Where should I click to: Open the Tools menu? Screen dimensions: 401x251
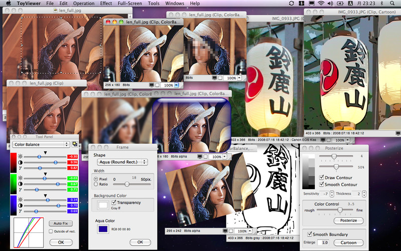point(154,4)
